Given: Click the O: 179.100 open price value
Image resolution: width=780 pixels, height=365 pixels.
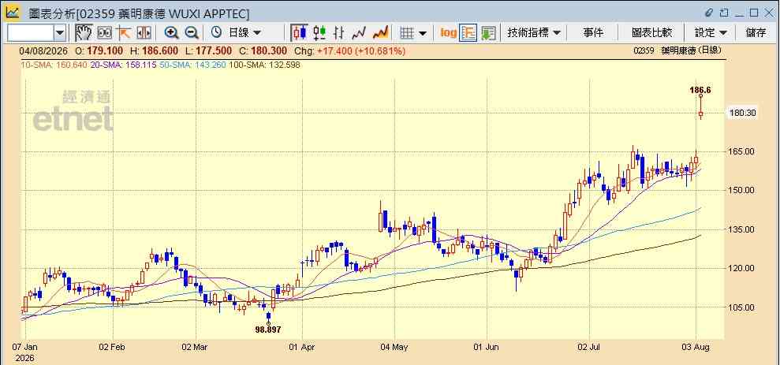Looking at the screenshot, I should (99, 50).
